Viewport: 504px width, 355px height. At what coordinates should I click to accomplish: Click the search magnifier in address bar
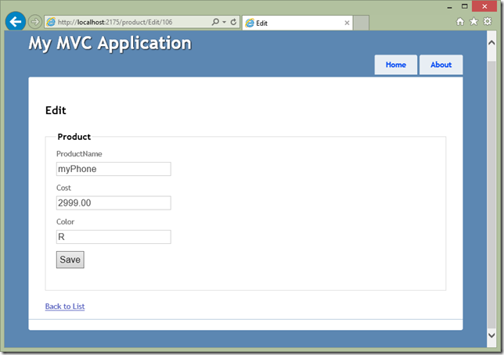(215, 22)
